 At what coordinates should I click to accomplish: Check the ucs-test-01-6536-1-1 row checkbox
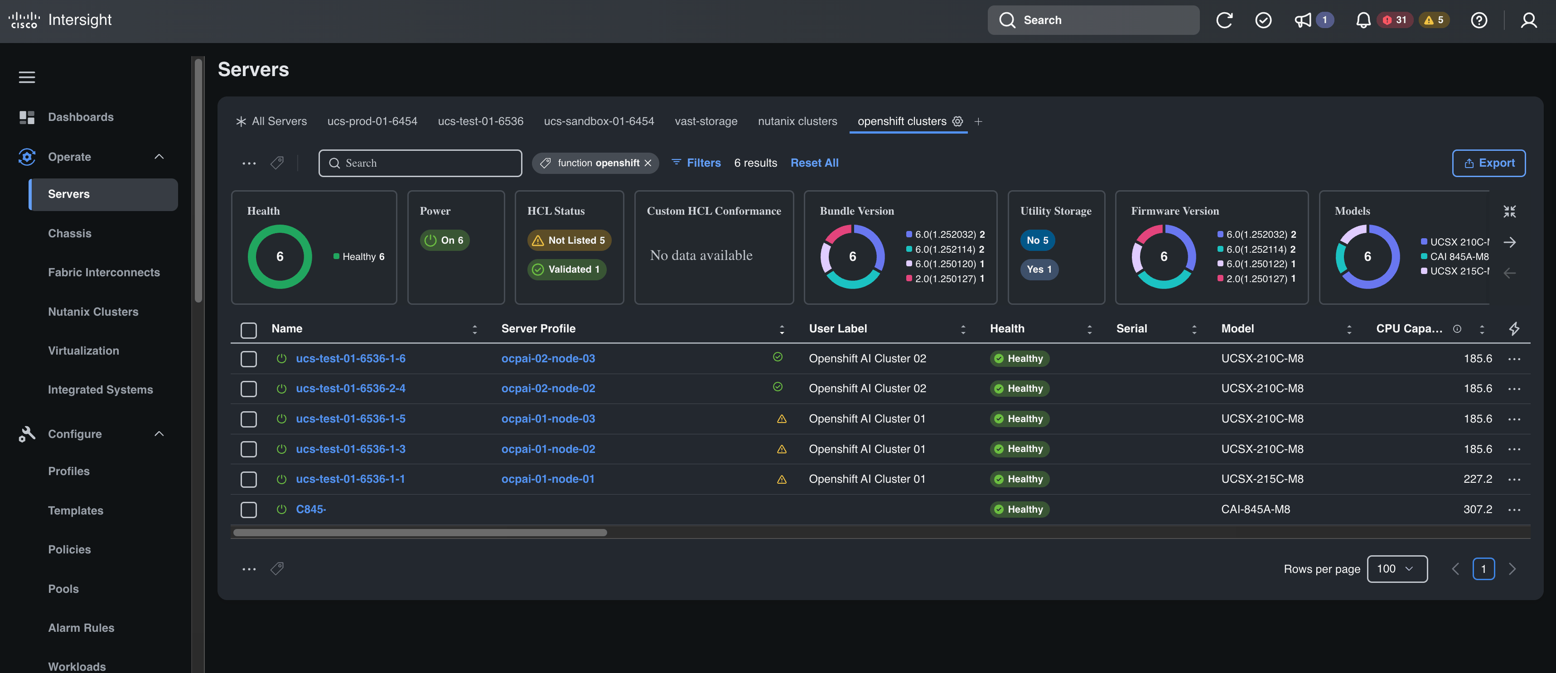[248, 479]
